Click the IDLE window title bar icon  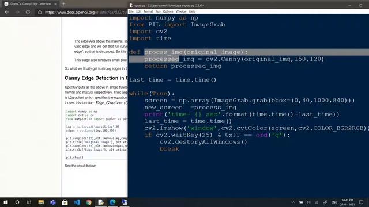click(x=131, y=5)
